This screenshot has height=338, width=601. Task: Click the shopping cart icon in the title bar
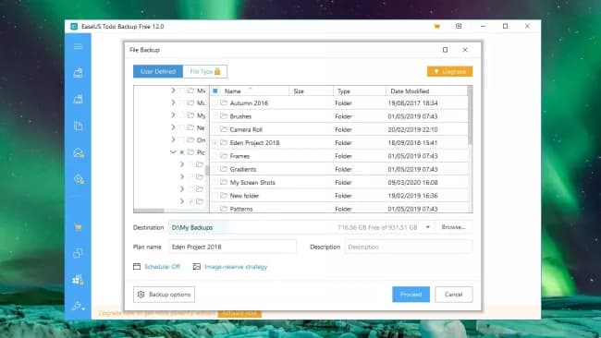click(x=436, y=27)
